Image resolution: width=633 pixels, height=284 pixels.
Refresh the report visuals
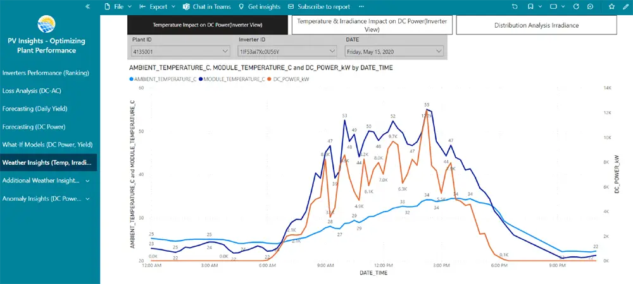[575, 6]
